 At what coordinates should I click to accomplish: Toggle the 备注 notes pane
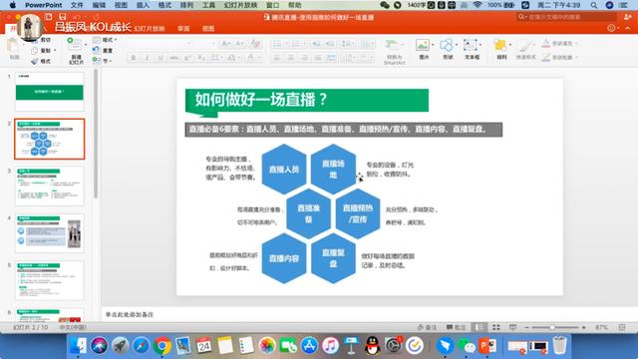(427, 327)
